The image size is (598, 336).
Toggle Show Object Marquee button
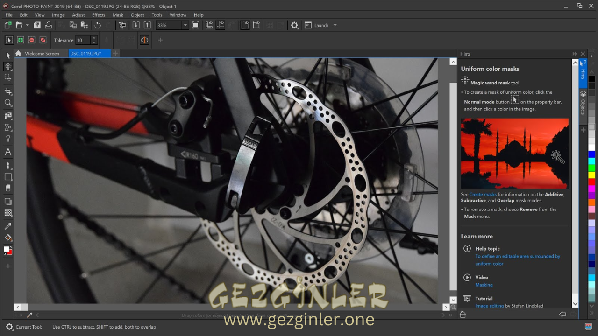tap(256, 25)
